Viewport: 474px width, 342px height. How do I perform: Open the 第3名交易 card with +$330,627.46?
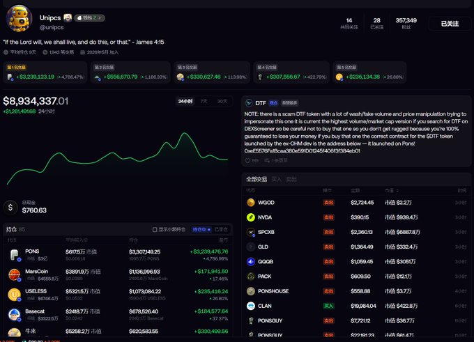tap(212, 72)
